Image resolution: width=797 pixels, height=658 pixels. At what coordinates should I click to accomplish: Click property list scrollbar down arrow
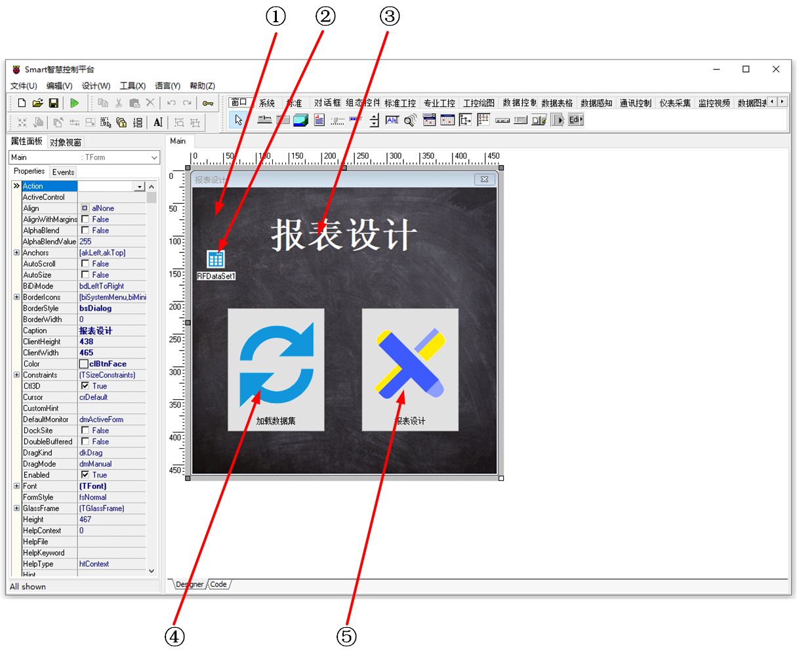(152, 571)
